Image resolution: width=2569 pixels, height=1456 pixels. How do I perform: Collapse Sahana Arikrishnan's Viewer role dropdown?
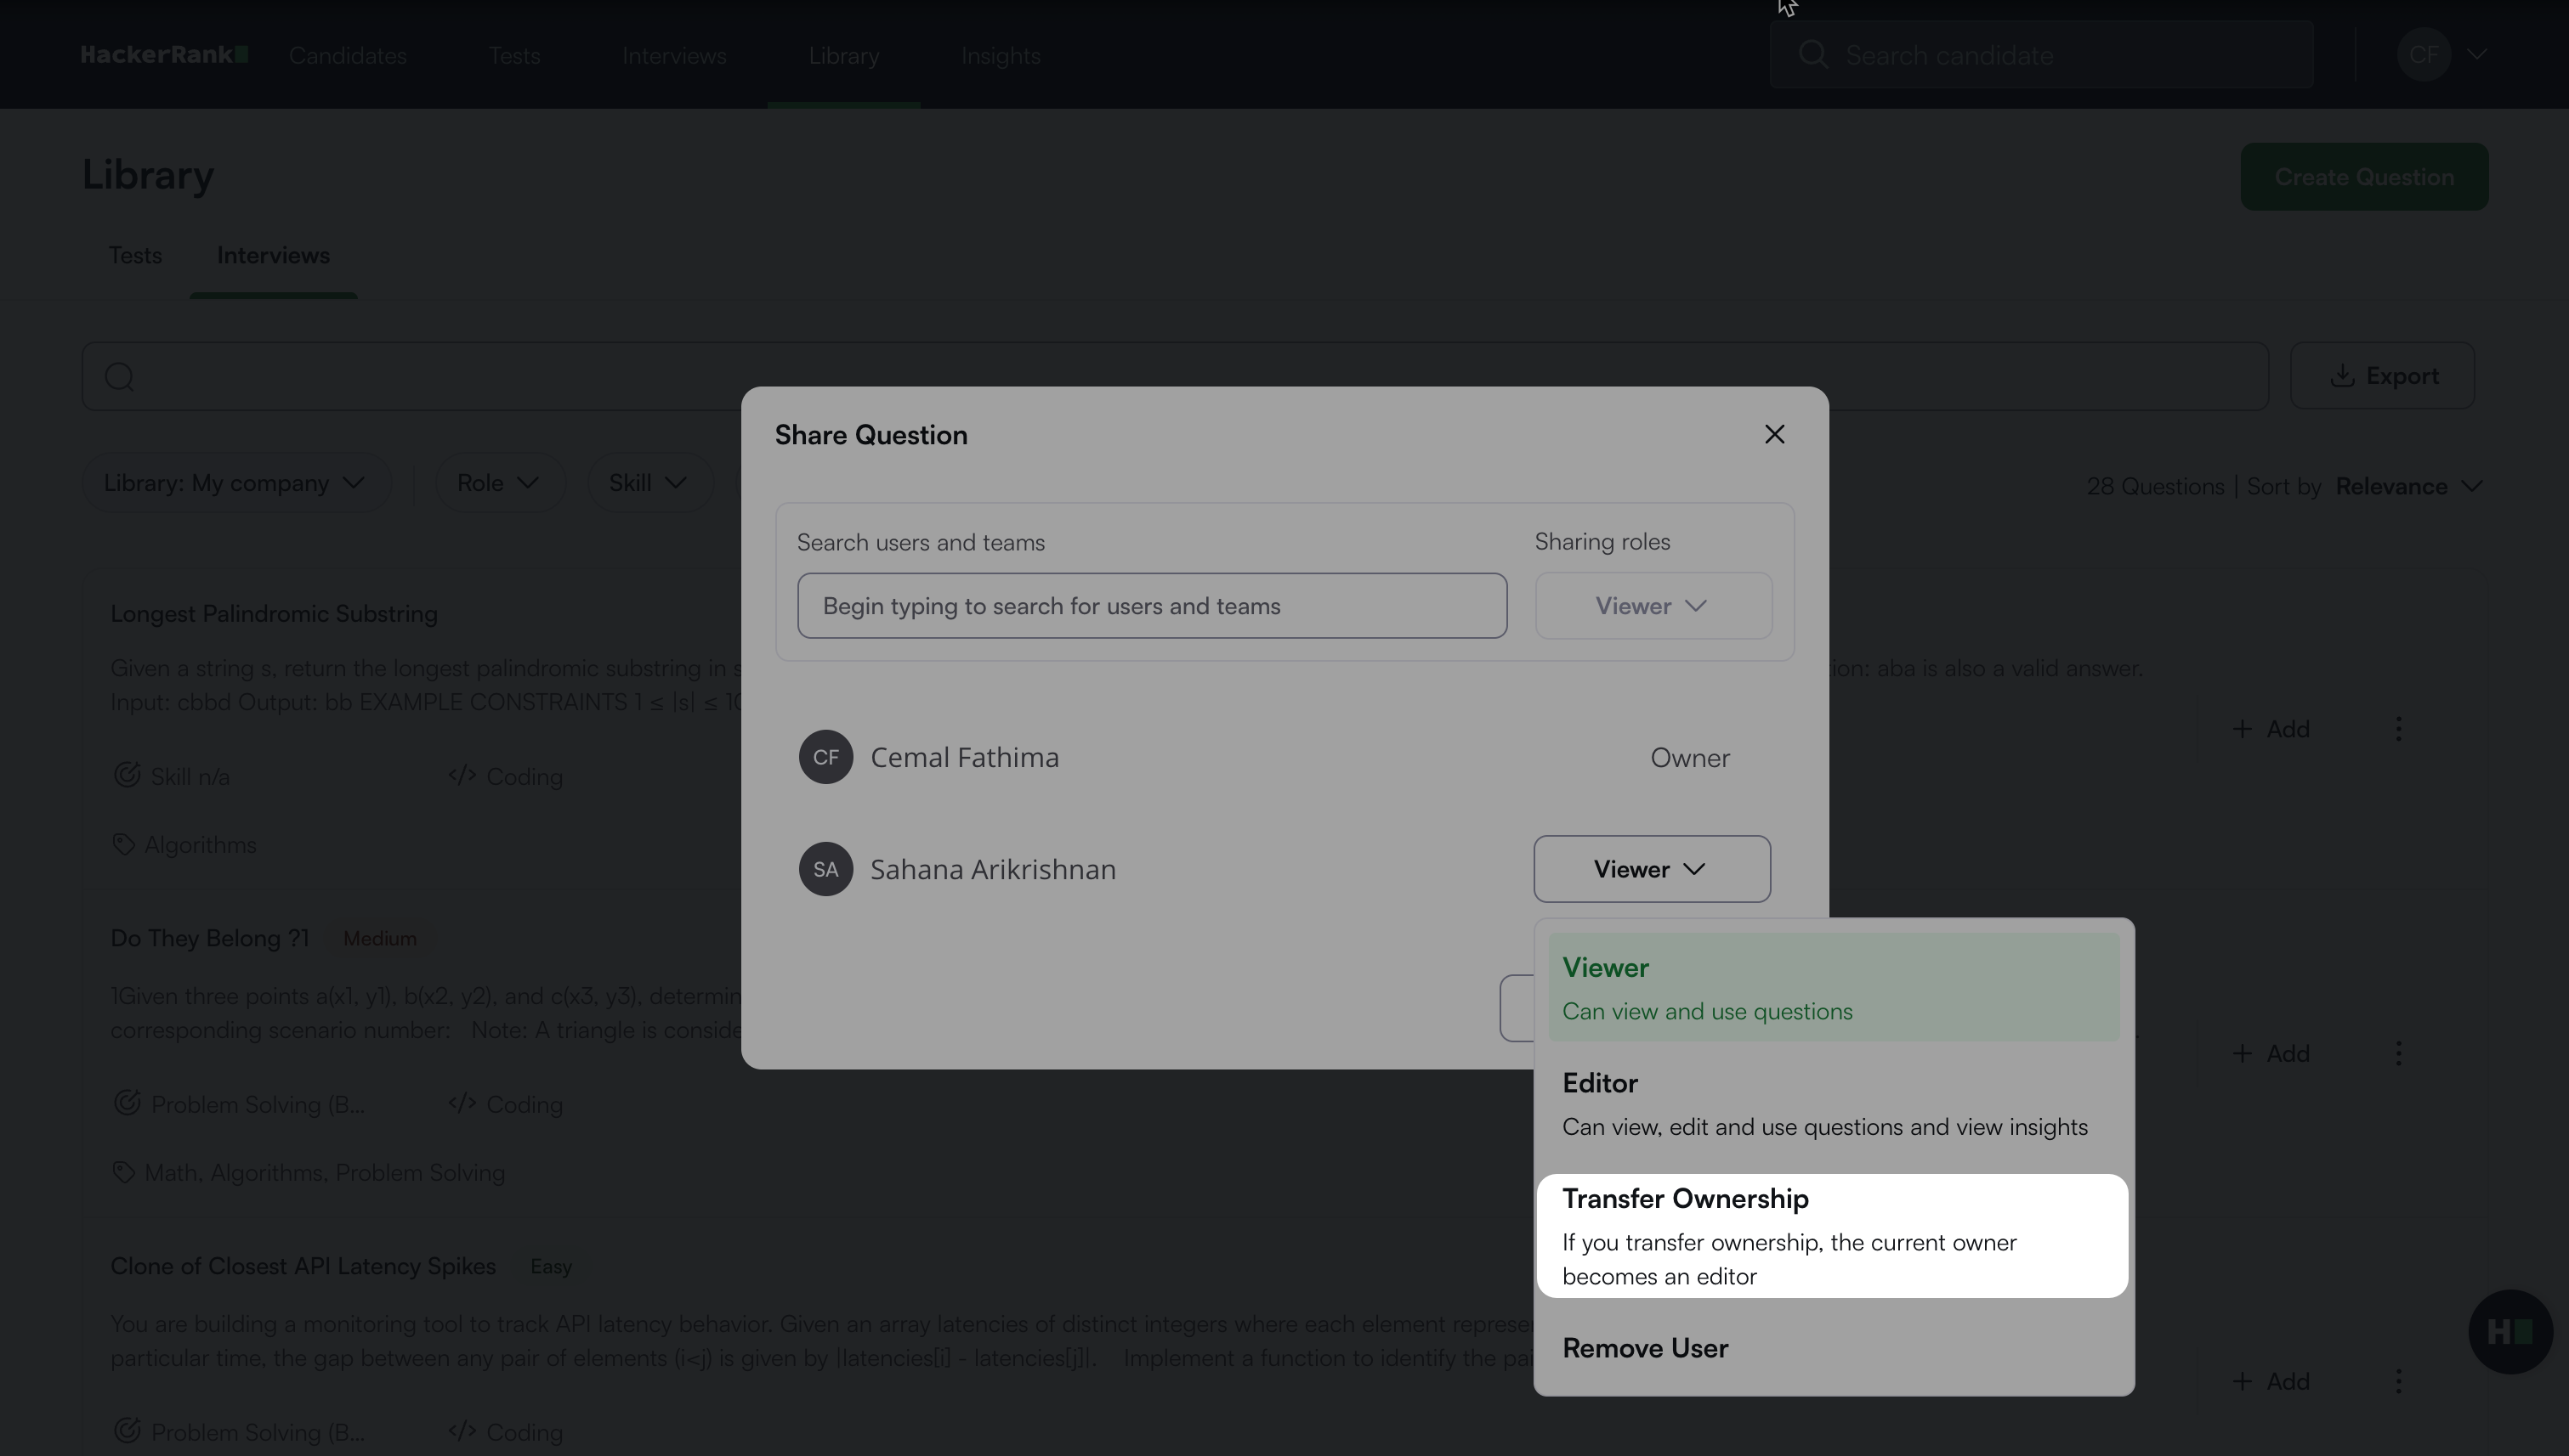[1651, 869]
